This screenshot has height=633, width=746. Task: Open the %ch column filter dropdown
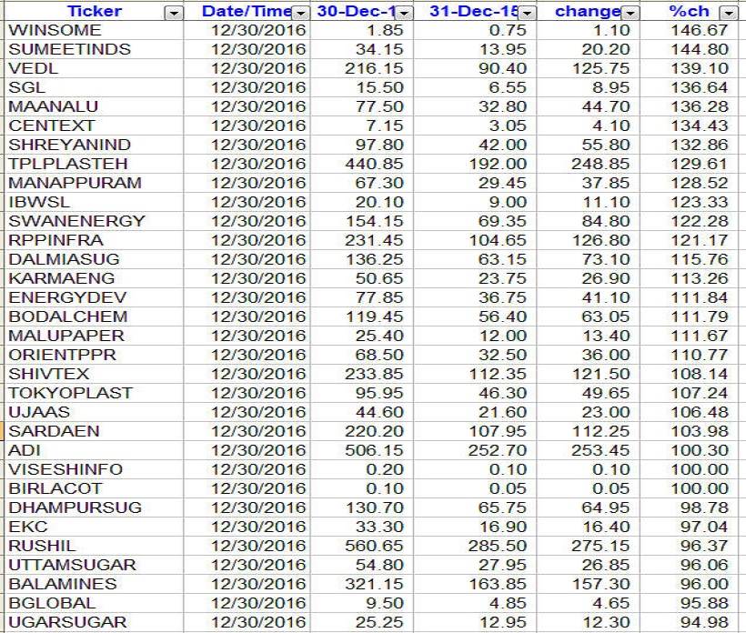[729, 14]
